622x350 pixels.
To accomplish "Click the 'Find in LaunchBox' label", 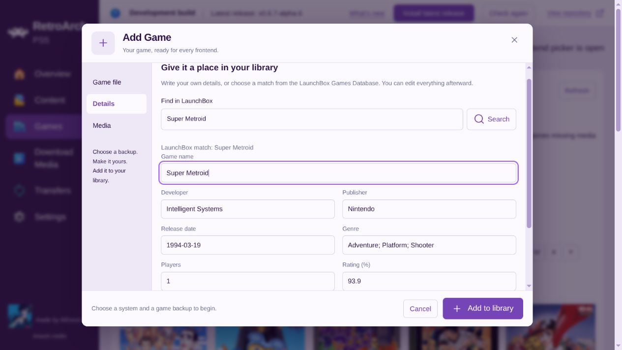I will tap(187, 101).
